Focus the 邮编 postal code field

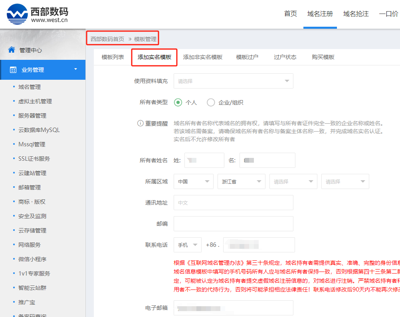coord(234,224)
